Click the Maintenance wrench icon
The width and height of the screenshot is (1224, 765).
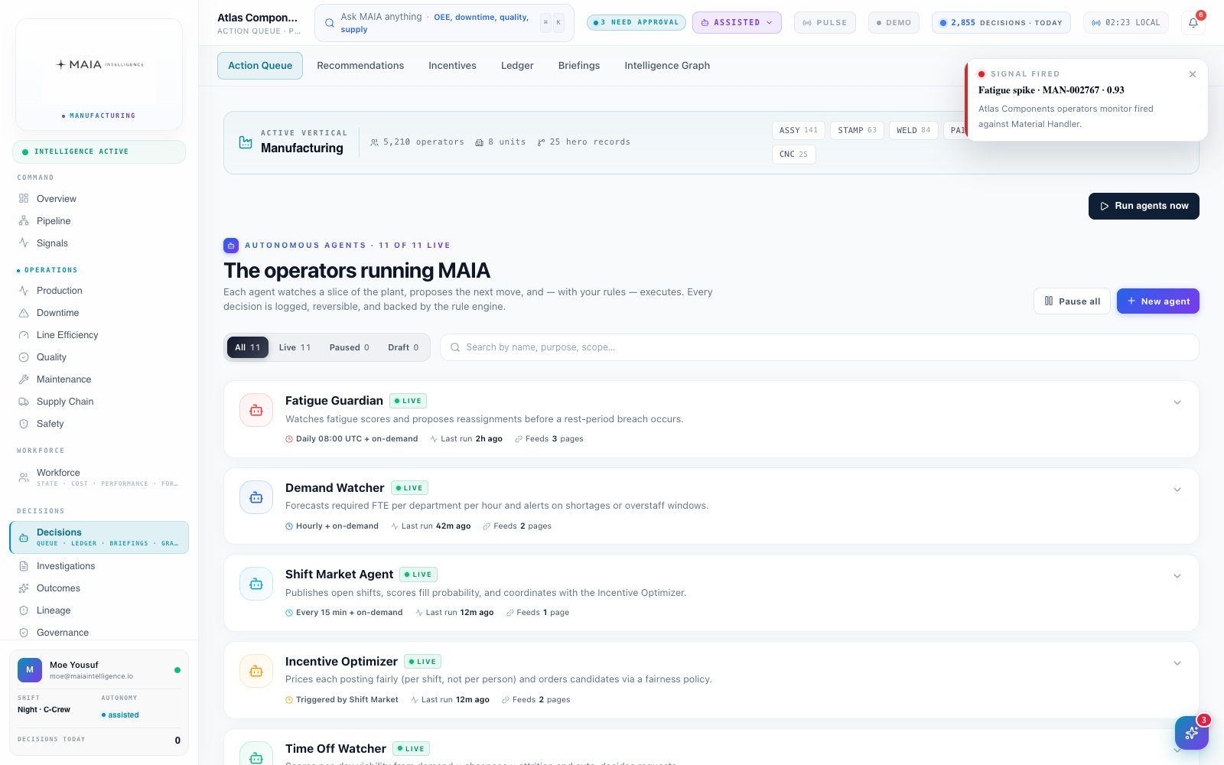(x=24, y=379)
